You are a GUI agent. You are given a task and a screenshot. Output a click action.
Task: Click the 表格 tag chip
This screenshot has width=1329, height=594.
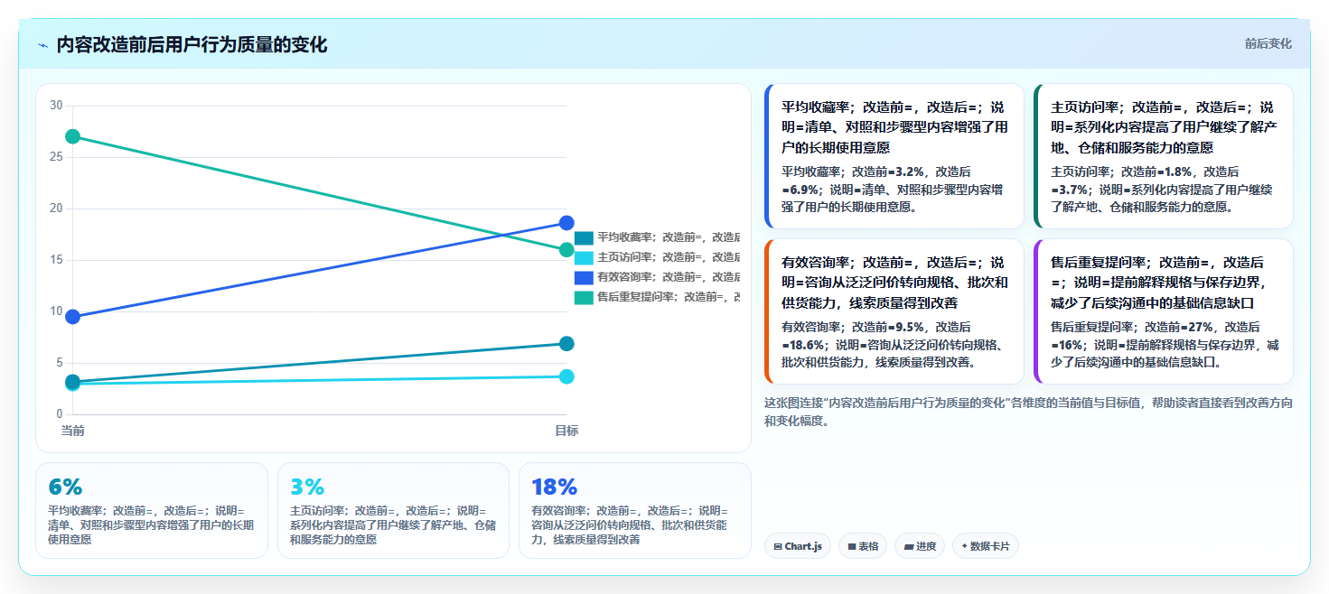[863, 546]
